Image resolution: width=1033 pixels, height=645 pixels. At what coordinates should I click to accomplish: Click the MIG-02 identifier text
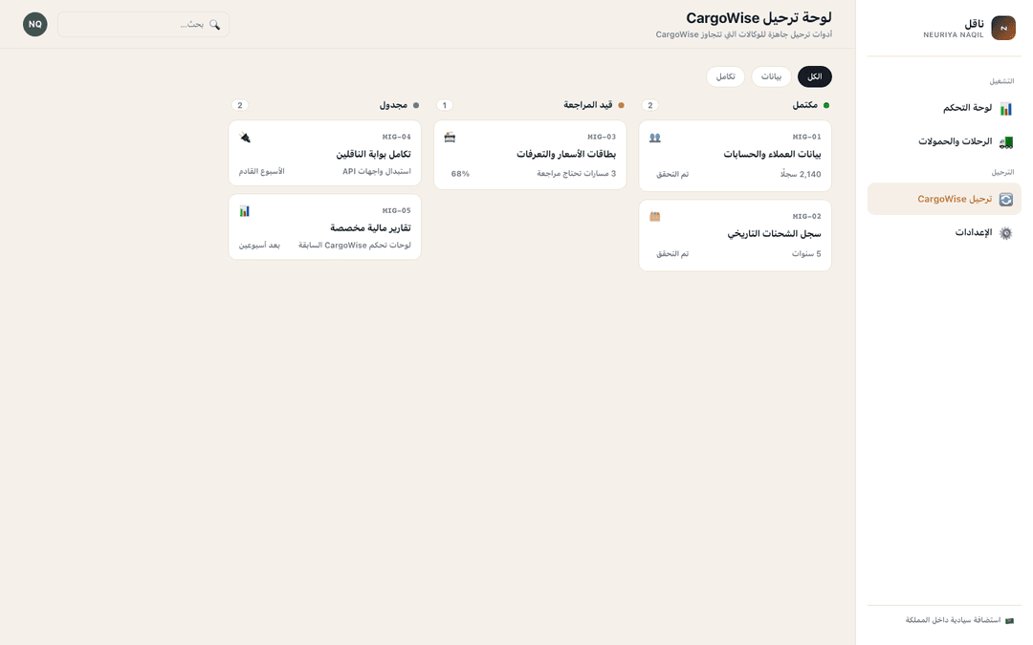coord(807,217)
